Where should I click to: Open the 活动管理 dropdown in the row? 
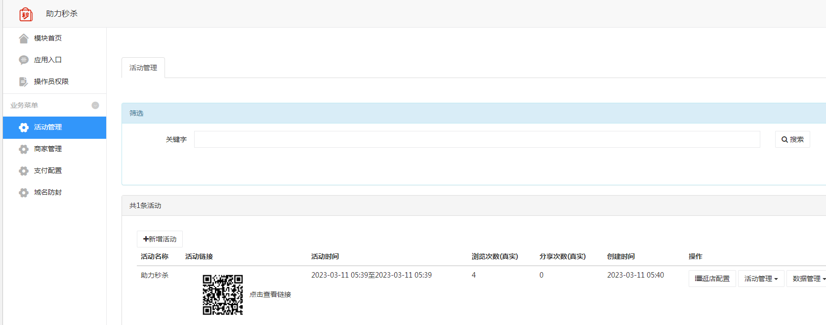761,279
